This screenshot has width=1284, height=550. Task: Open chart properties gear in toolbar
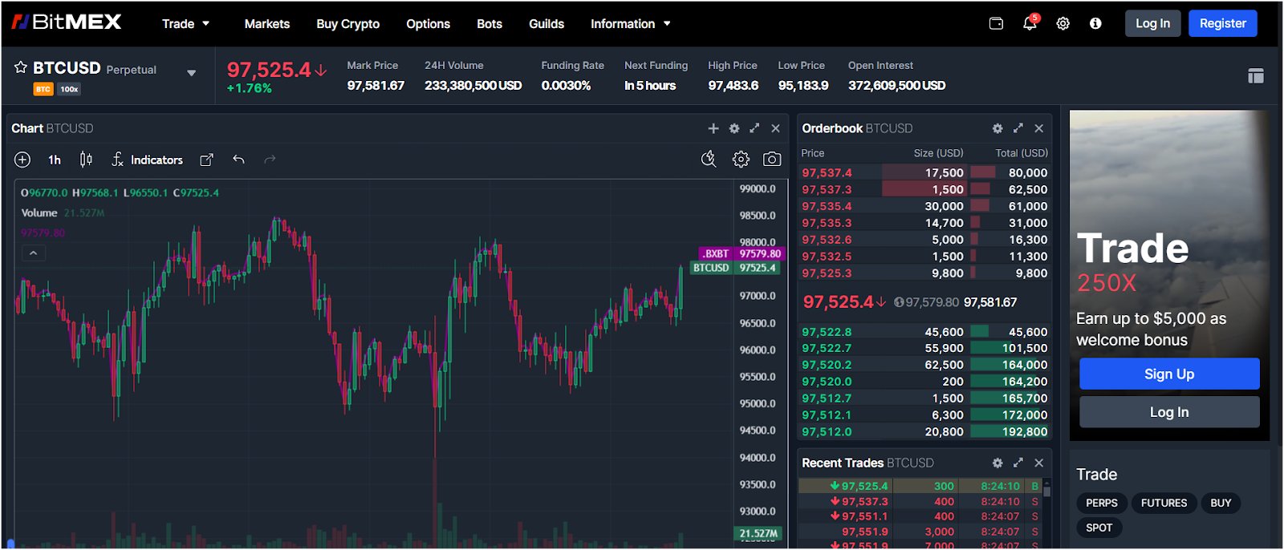[x=741, y=160]
